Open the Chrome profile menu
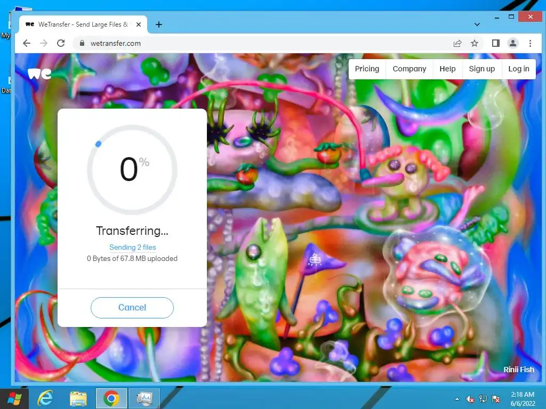The width and height of the screenshot is (546, 409). (x=513, y=43)
